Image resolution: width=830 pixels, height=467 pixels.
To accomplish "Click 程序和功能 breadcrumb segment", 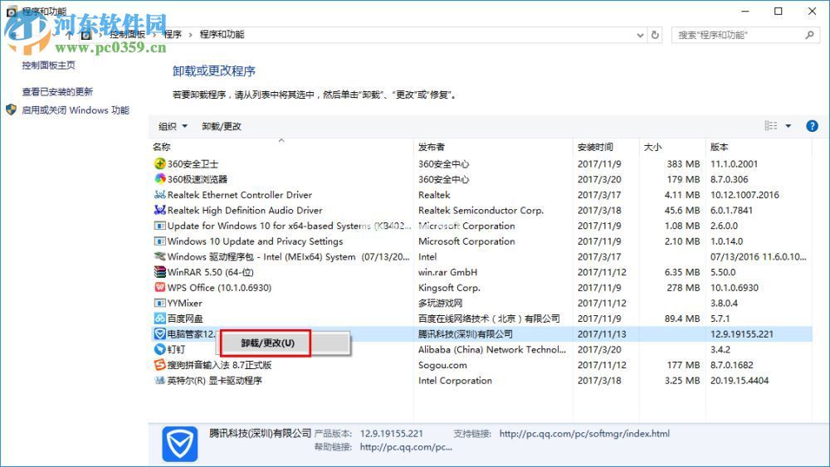I will (222, 34).
